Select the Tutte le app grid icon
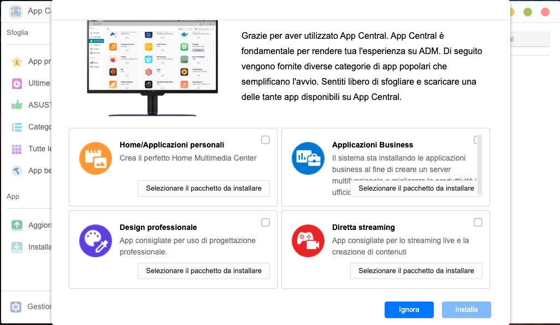 point(17,149)
